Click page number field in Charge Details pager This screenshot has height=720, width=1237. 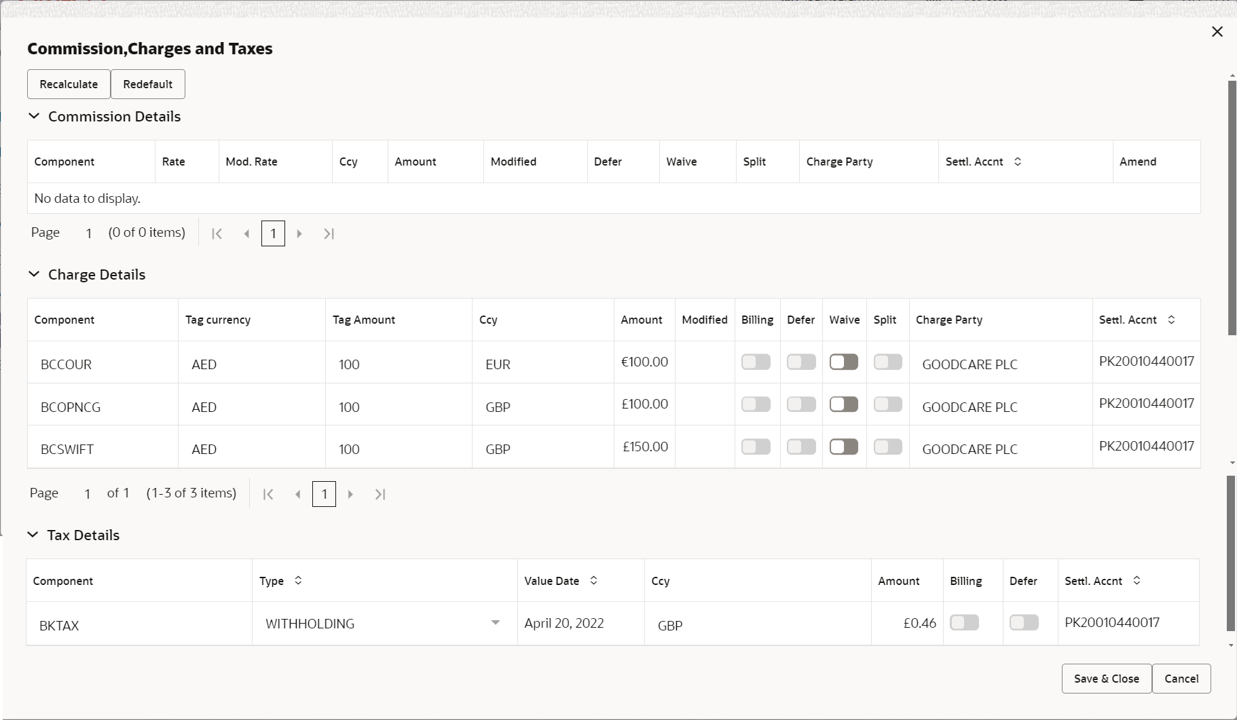pos(324,494)
